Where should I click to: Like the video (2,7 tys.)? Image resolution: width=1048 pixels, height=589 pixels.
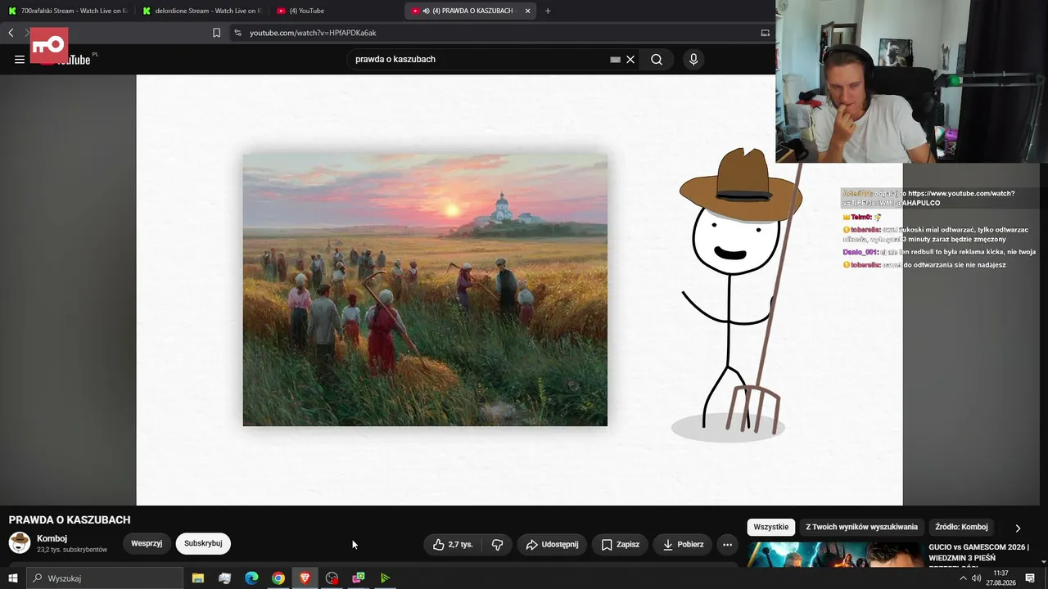coord(453,544)
